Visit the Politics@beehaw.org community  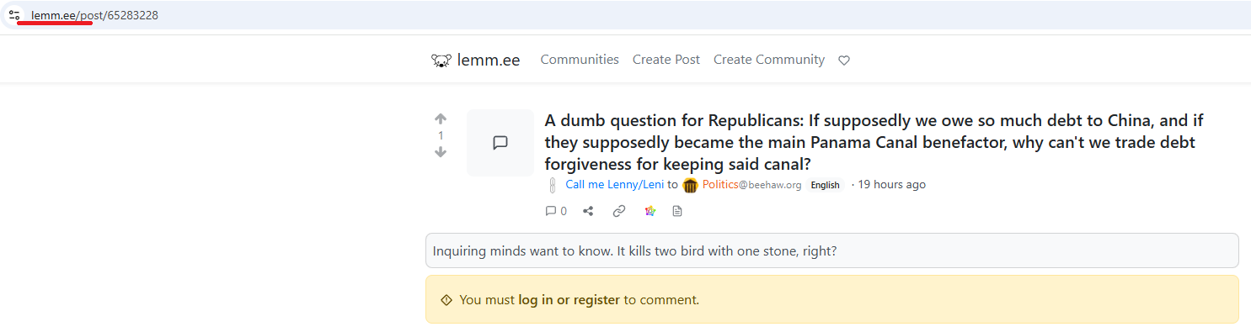coord(751,185)
